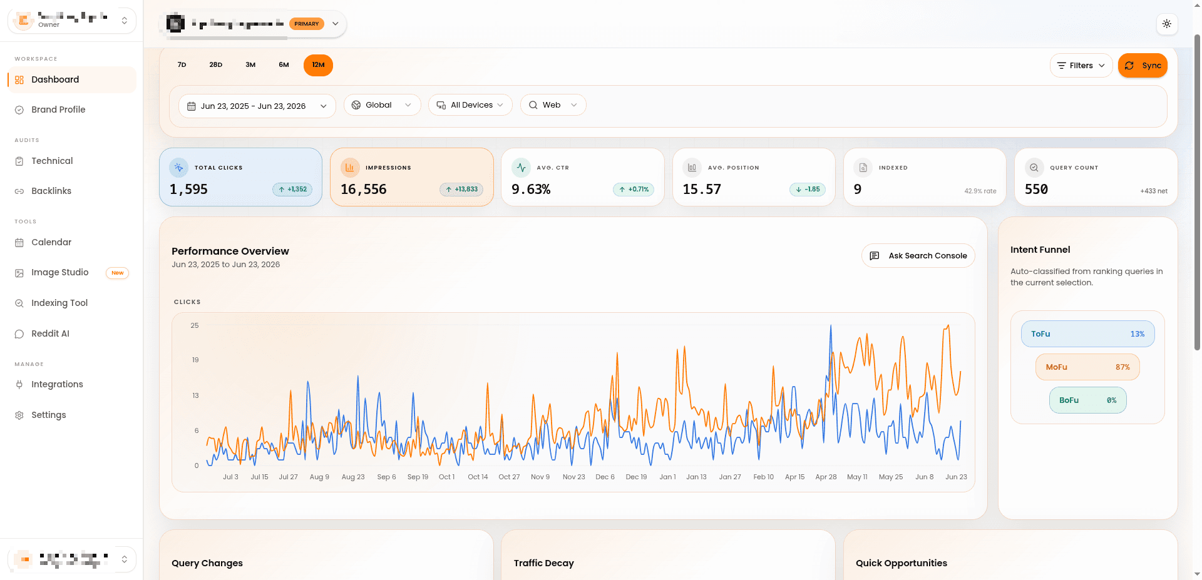Open Settings page

72,415
